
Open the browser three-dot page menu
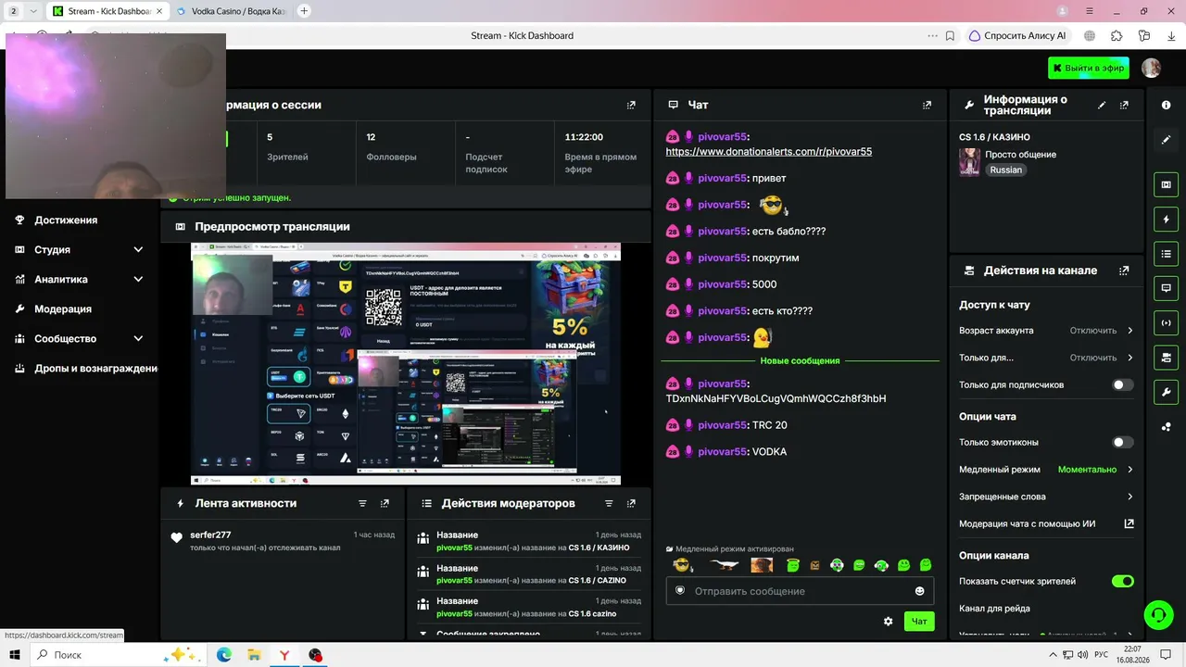932,36
